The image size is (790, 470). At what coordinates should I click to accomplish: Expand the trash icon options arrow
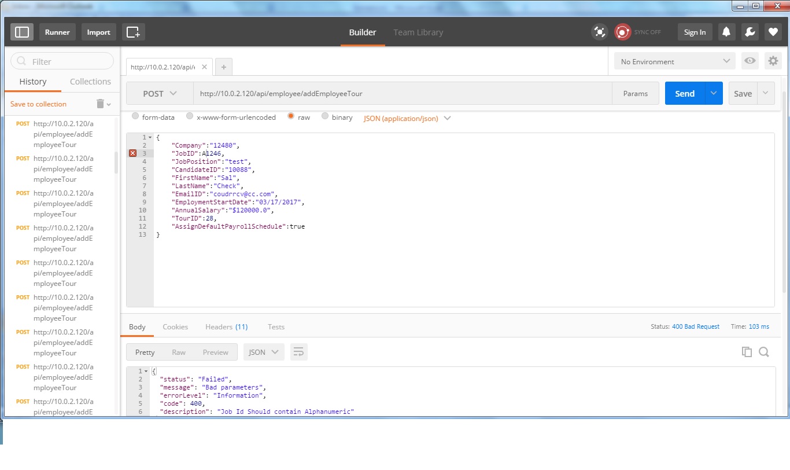109,104
